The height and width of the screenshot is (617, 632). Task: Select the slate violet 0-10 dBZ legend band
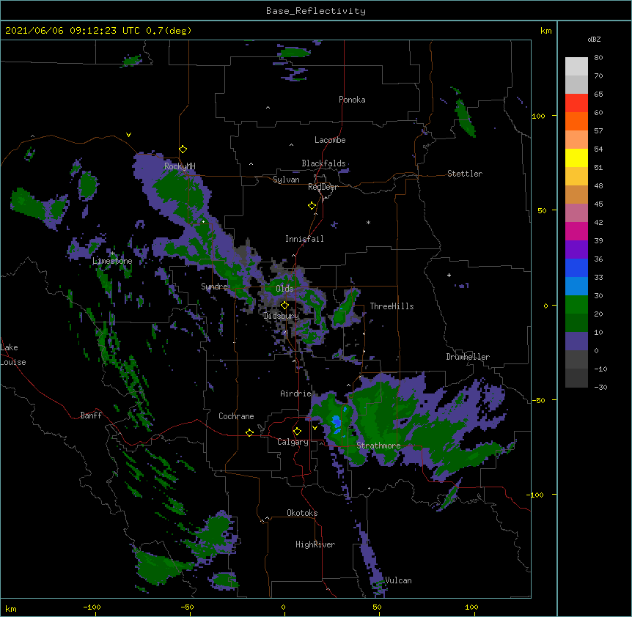(576, 341)
